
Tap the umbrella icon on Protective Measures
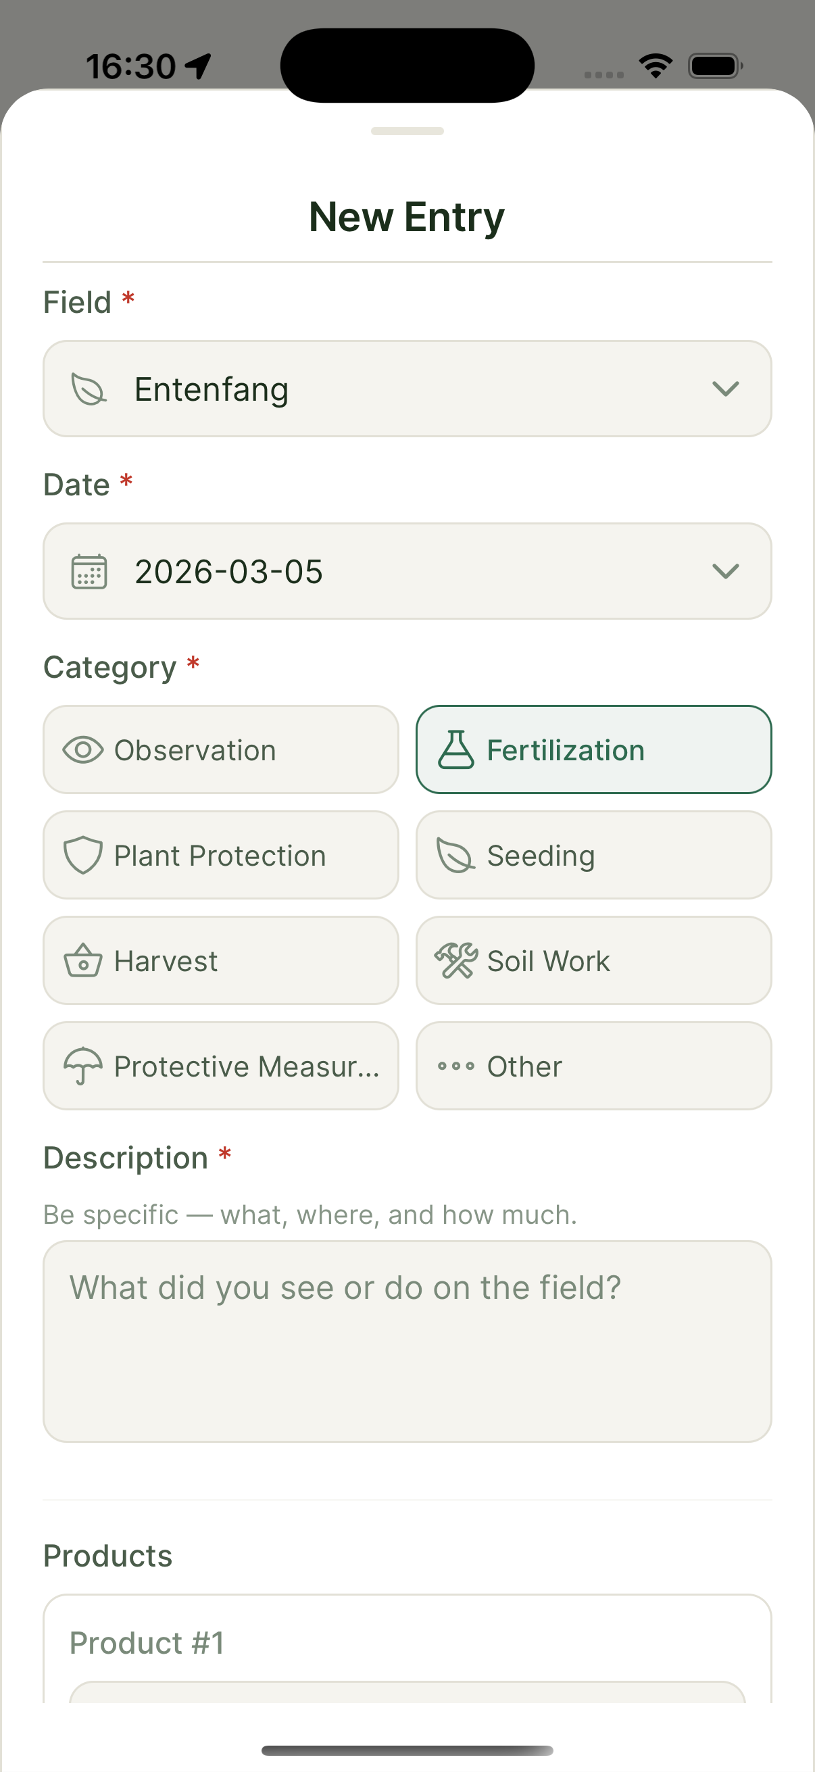(83, 1066)
